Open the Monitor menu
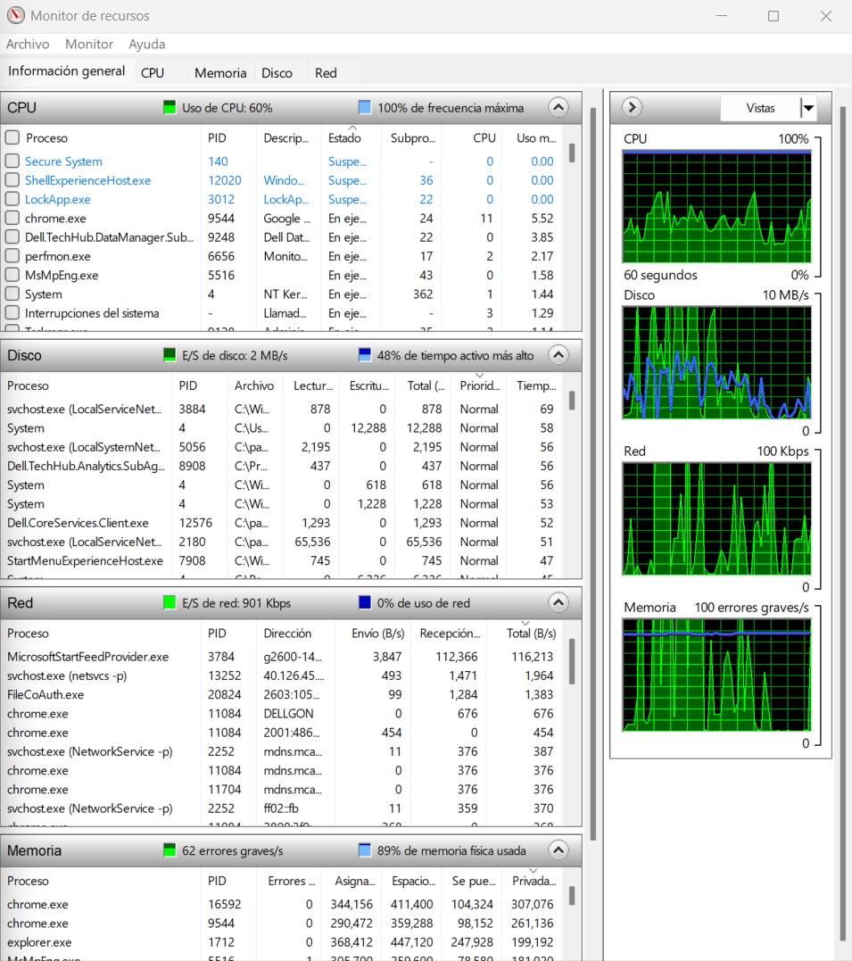 click(89, 44)
